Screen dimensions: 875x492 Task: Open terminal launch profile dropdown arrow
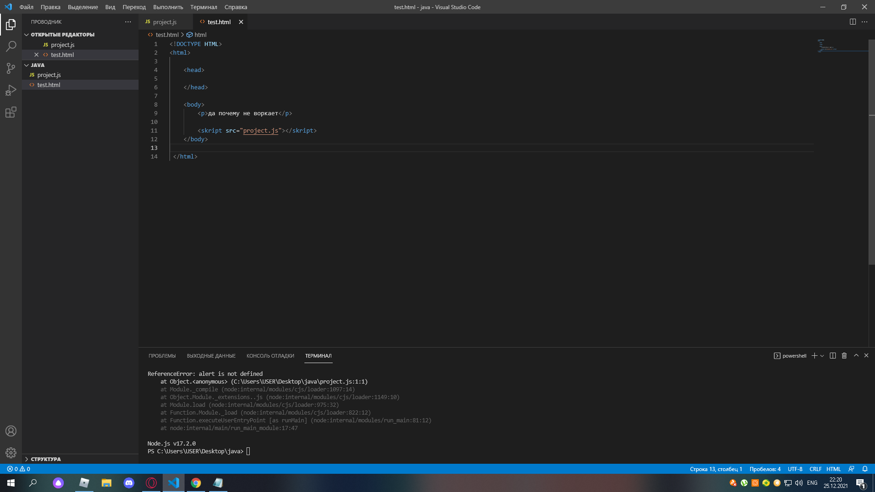(822, 356)
